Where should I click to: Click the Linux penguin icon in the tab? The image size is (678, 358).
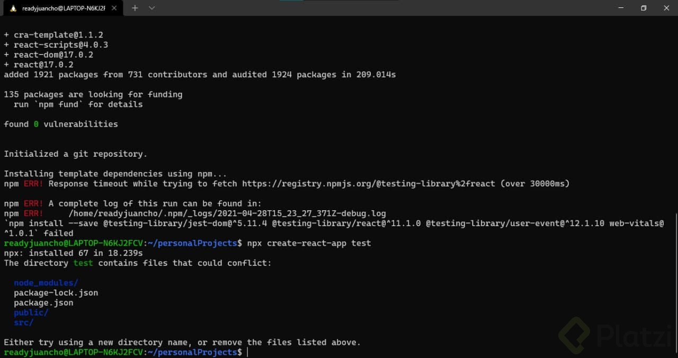click(13, 8)
